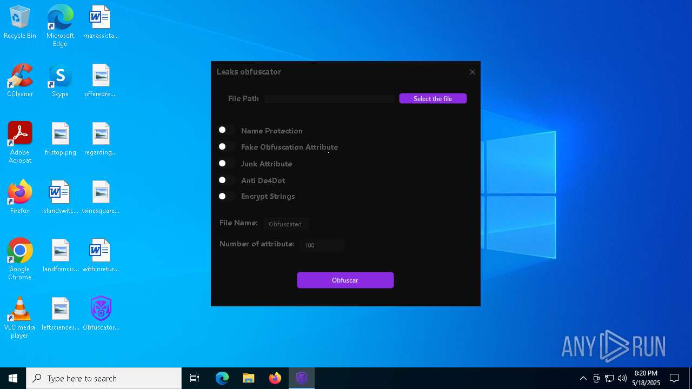The image size is (692, 389).
Task: Select the fristop.png file icon
Action: coord(60,139)
